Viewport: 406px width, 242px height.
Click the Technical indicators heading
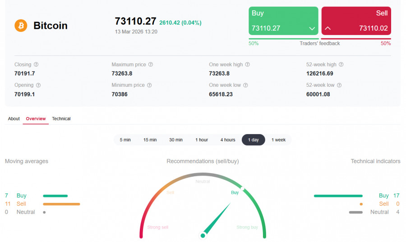pos(375,161)
